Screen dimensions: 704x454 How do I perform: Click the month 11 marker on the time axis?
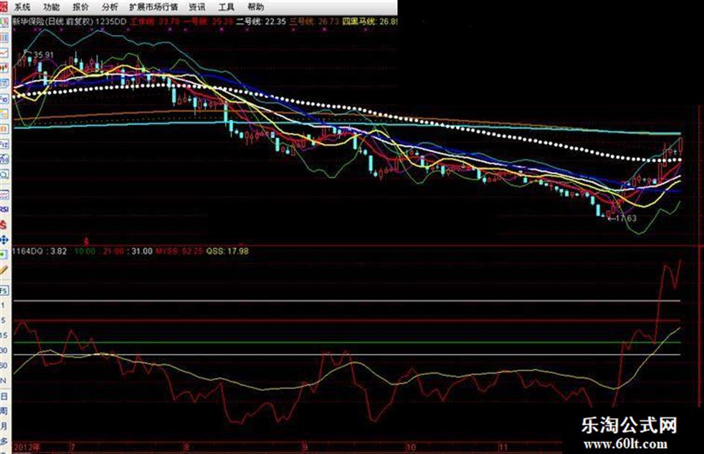(504, 447)
